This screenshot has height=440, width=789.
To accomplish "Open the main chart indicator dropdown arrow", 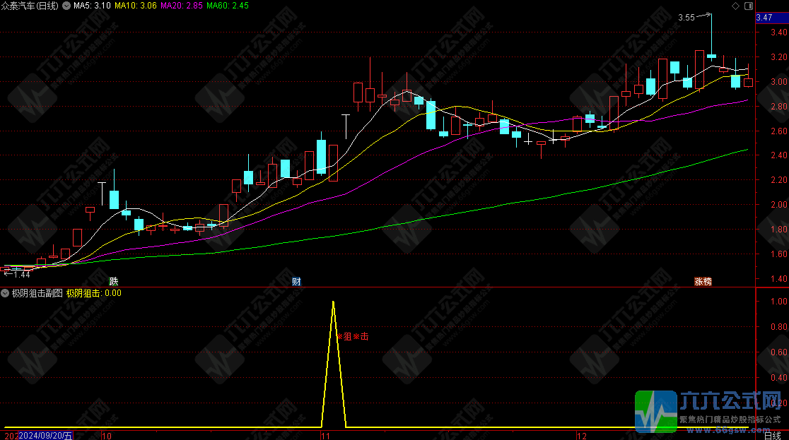I will click(x=66, y=6).
